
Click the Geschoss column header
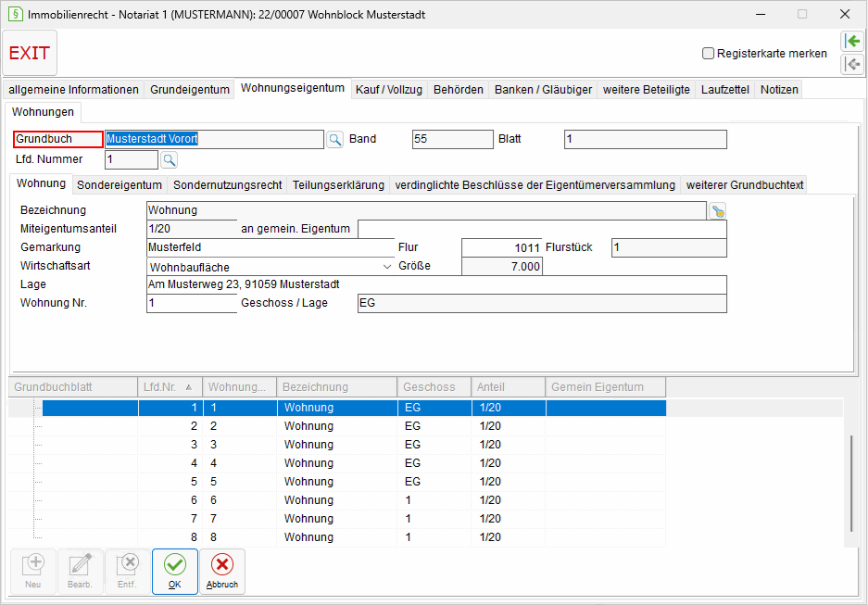[x=434, y=387]
